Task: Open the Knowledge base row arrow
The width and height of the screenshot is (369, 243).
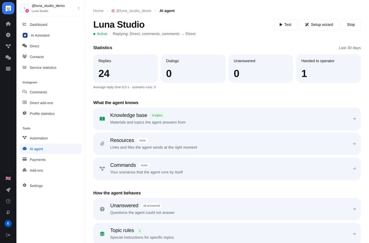Action: [x=354, y=119]
